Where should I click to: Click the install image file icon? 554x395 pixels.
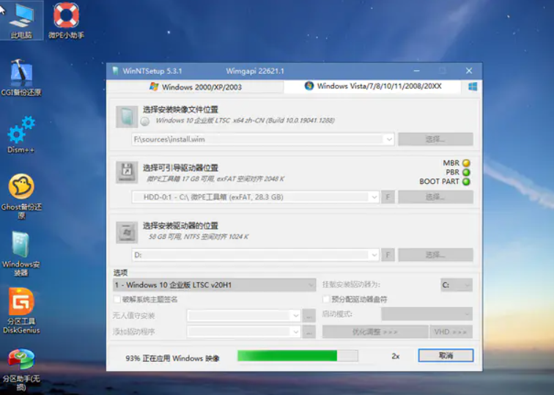127,117
